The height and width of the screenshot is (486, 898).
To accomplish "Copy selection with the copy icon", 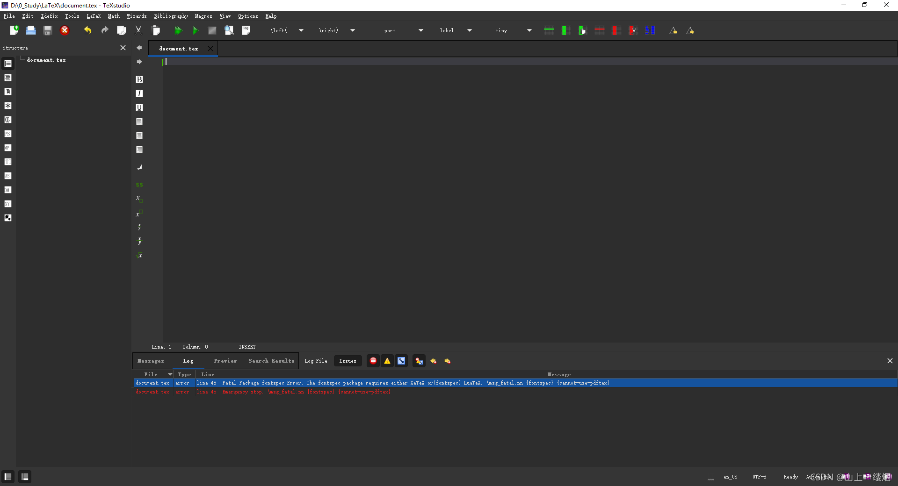I will [x=122, y=30].
